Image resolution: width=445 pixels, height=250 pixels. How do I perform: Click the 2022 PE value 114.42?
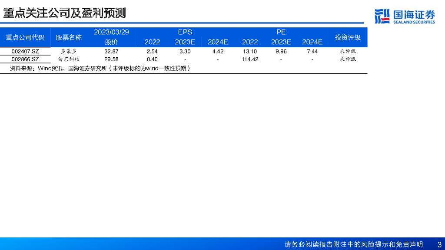click(250, 59)
